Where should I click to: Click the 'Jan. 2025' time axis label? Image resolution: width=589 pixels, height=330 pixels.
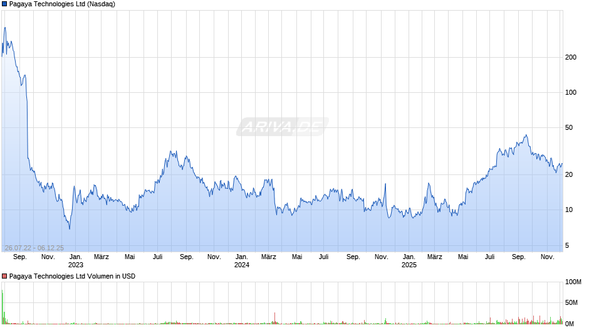click(x=409, y=261)
